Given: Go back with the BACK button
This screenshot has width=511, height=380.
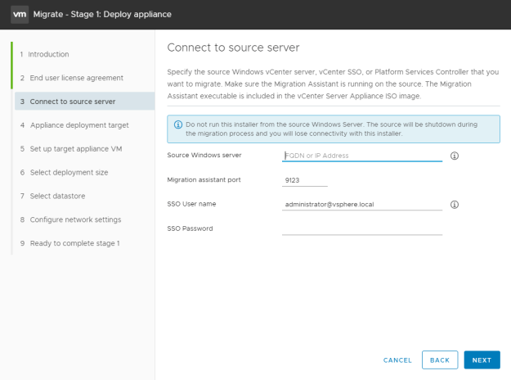Looking at the screenshot, I should coord(440,360).
